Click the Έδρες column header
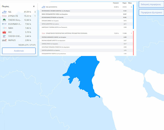Image resolution: width=164 pixels, height=130 pixels. [130, 3]
